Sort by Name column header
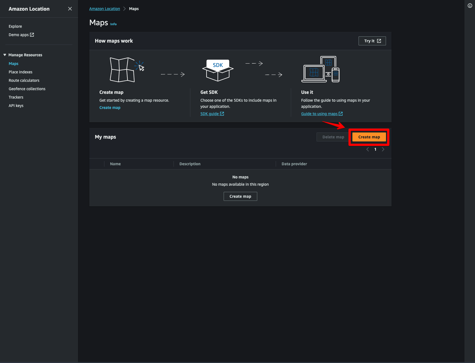This screenshot has height=363, width=475. click(x=115, y=164)
